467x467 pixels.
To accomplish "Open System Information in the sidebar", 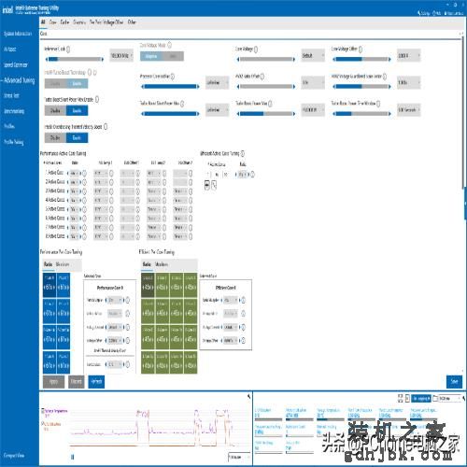I will click(x=18, y=34).
